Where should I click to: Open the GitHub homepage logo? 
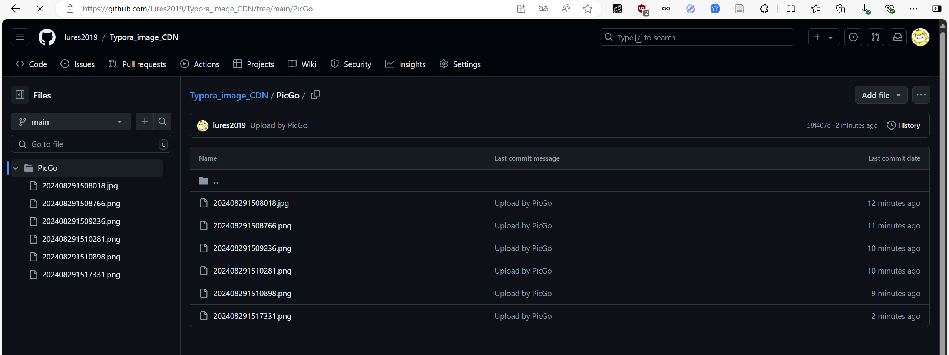point(47,37)
